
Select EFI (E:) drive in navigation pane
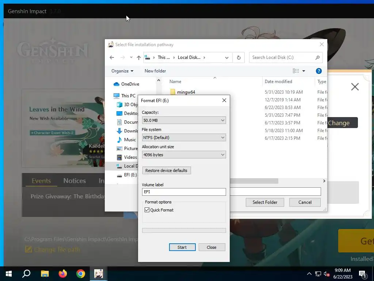click(127, 175)
